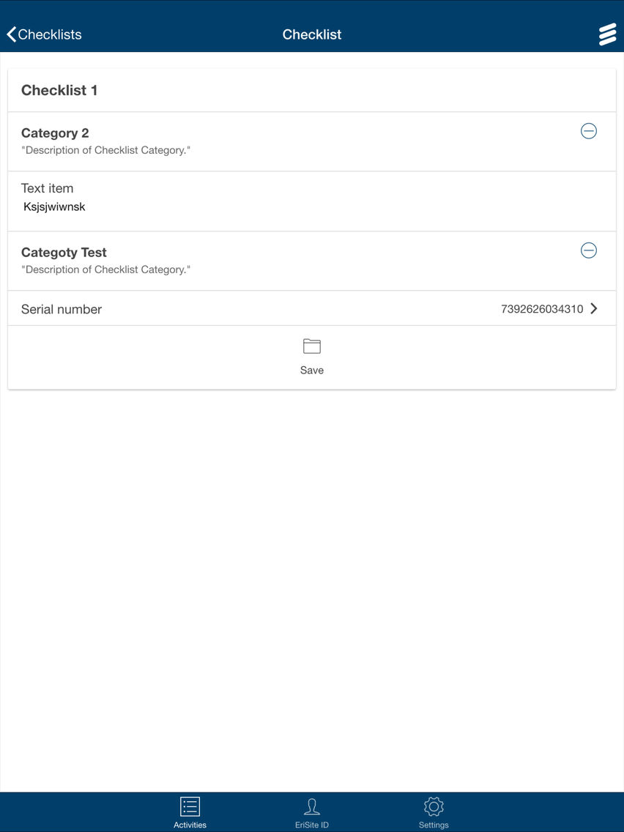
Task: Tap the back chevron arrow icon
Action: tap(11, 34)
